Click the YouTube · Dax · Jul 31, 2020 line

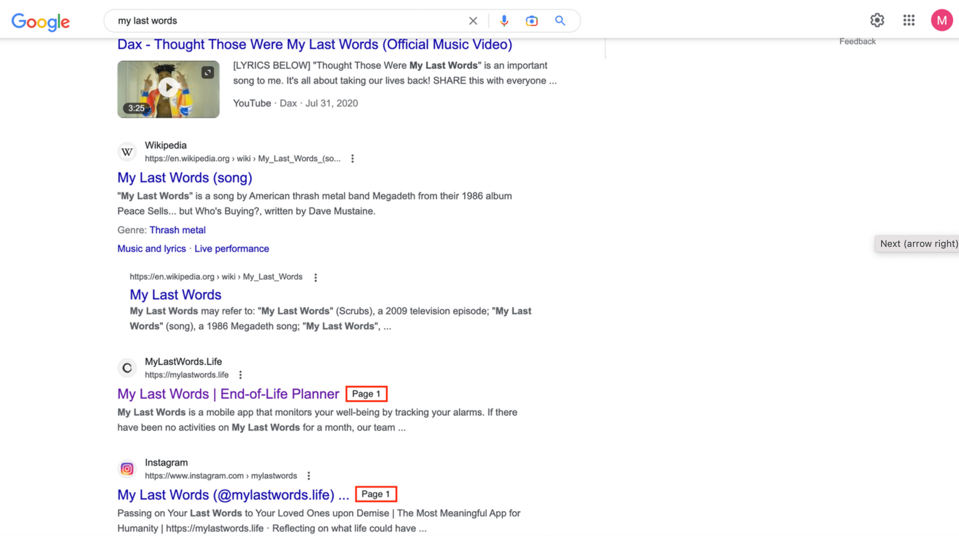(x=296, y=104)
